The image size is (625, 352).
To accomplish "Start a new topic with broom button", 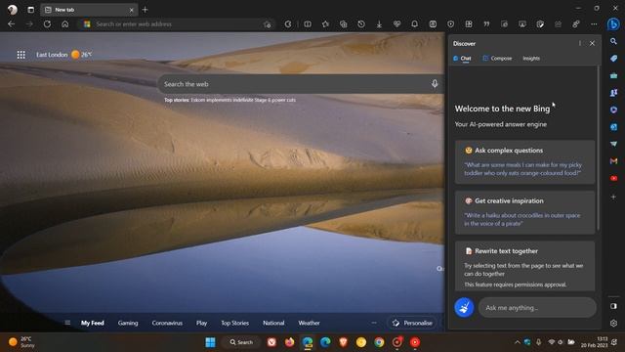I will click(x=464, y=307).
